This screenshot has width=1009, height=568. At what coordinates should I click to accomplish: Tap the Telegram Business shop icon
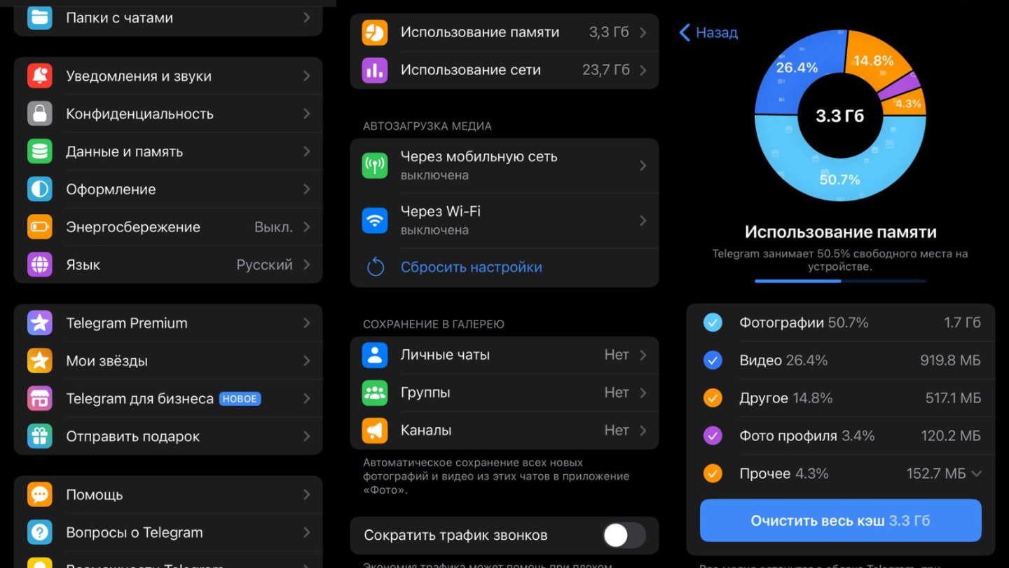click(x=40, y=399)
